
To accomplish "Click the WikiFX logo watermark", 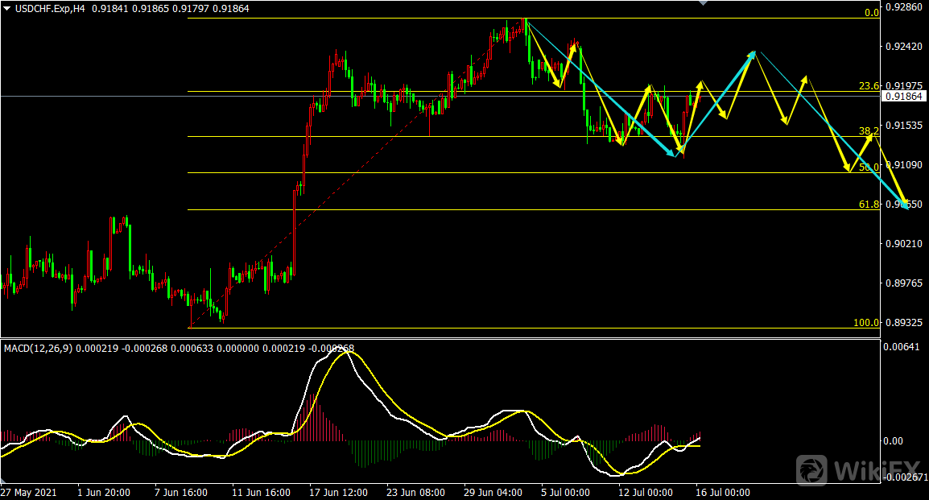I will (x=858, y=468).
